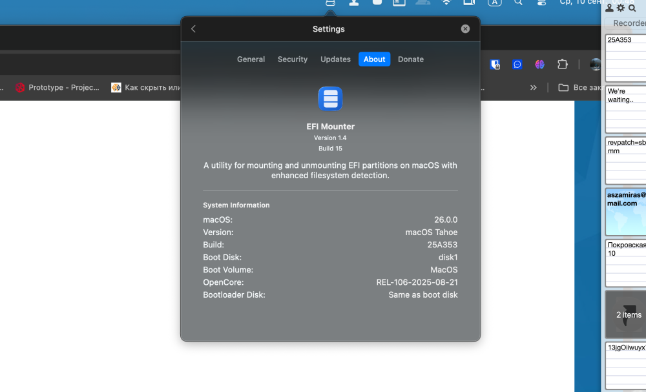
Task: Open Spotlight search in the menu bar
Action: click(x=518, y=3)
